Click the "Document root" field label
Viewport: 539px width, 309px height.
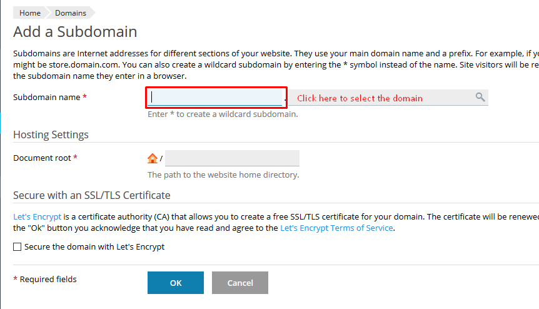[42, 158]
